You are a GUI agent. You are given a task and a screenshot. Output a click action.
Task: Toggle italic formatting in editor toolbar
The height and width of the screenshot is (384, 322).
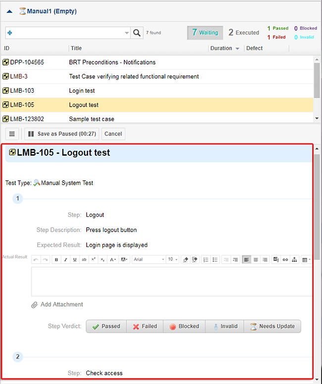(x=65, y=259)
